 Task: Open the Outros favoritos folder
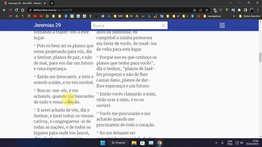250,16
